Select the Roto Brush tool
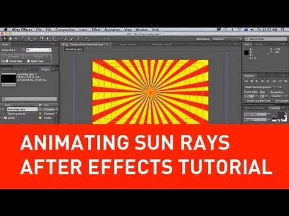This screenshot has height=216, width=289. (79, 38)
